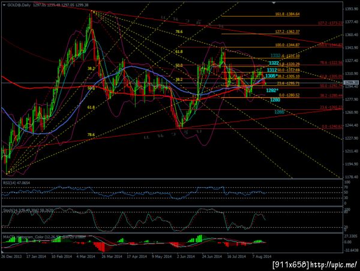360x271 pixels.
Task: Click the 1393.90 price axis value
Action: (x=352, y=9)
